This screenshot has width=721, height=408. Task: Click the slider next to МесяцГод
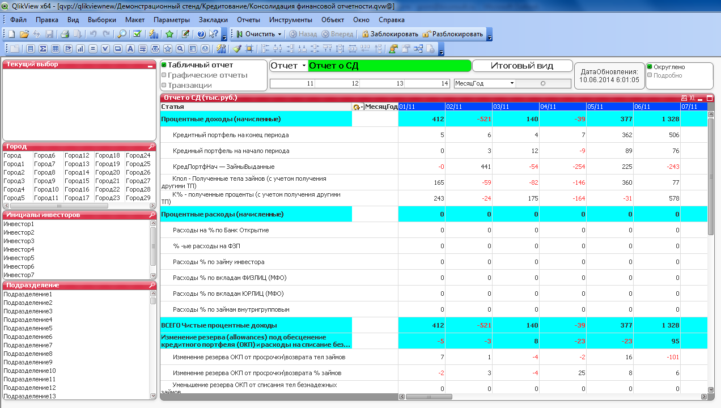(543, 83)
